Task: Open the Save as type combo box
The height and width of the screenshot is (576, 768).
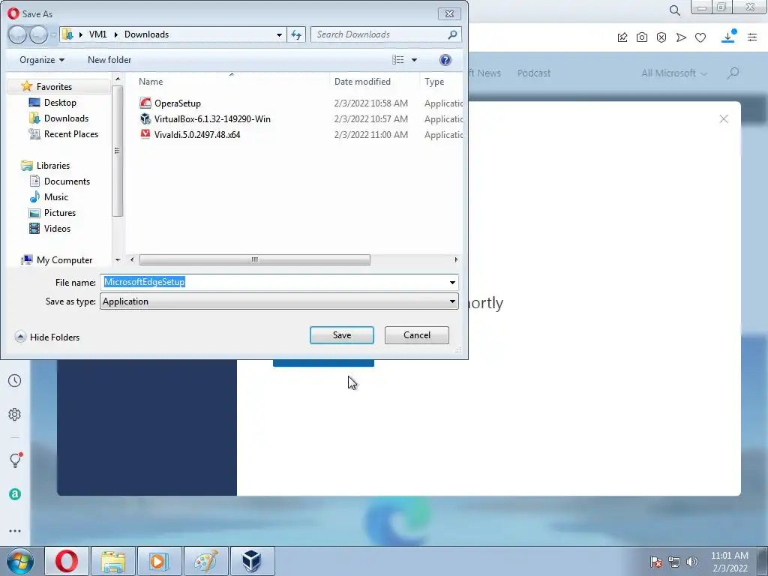Action: point(279,301)
